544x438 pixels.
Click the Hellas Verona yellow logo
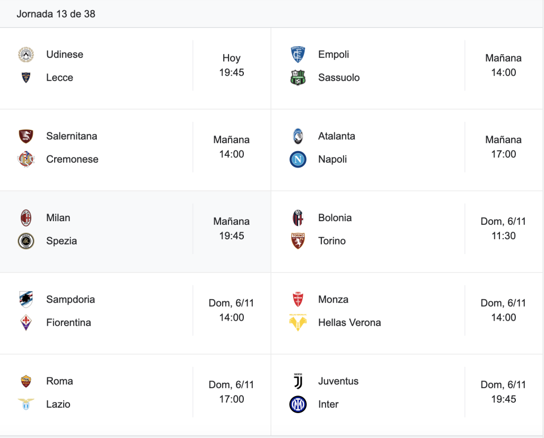point(298,323)
